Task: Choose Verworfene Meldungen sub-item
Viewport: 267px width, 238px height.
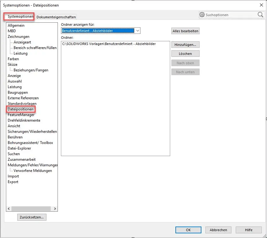Action: tap(33, 171)
